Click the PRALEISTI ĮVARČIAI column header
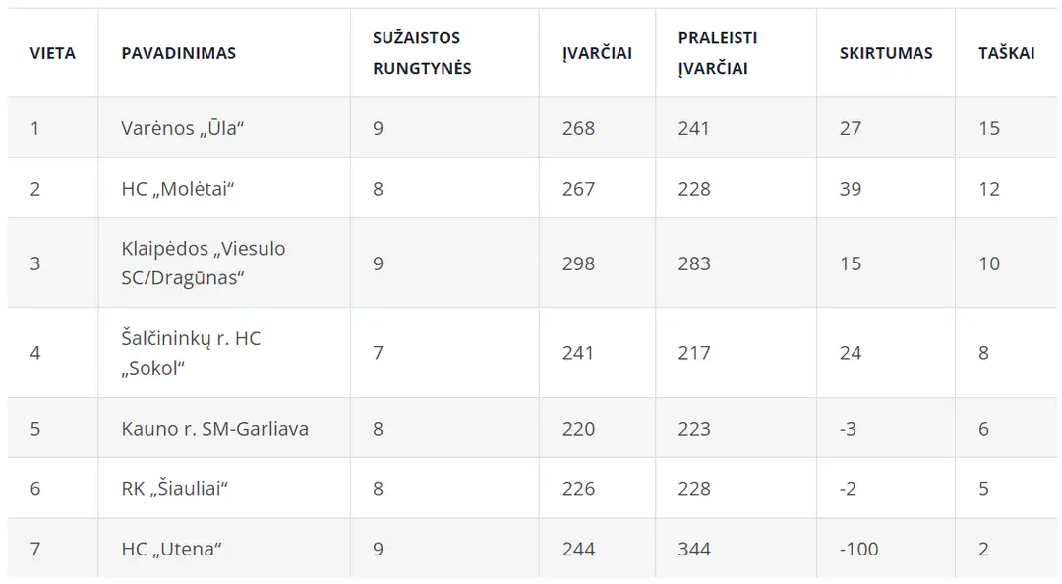Screen dimensions: 1062x584 click(718, 53)
